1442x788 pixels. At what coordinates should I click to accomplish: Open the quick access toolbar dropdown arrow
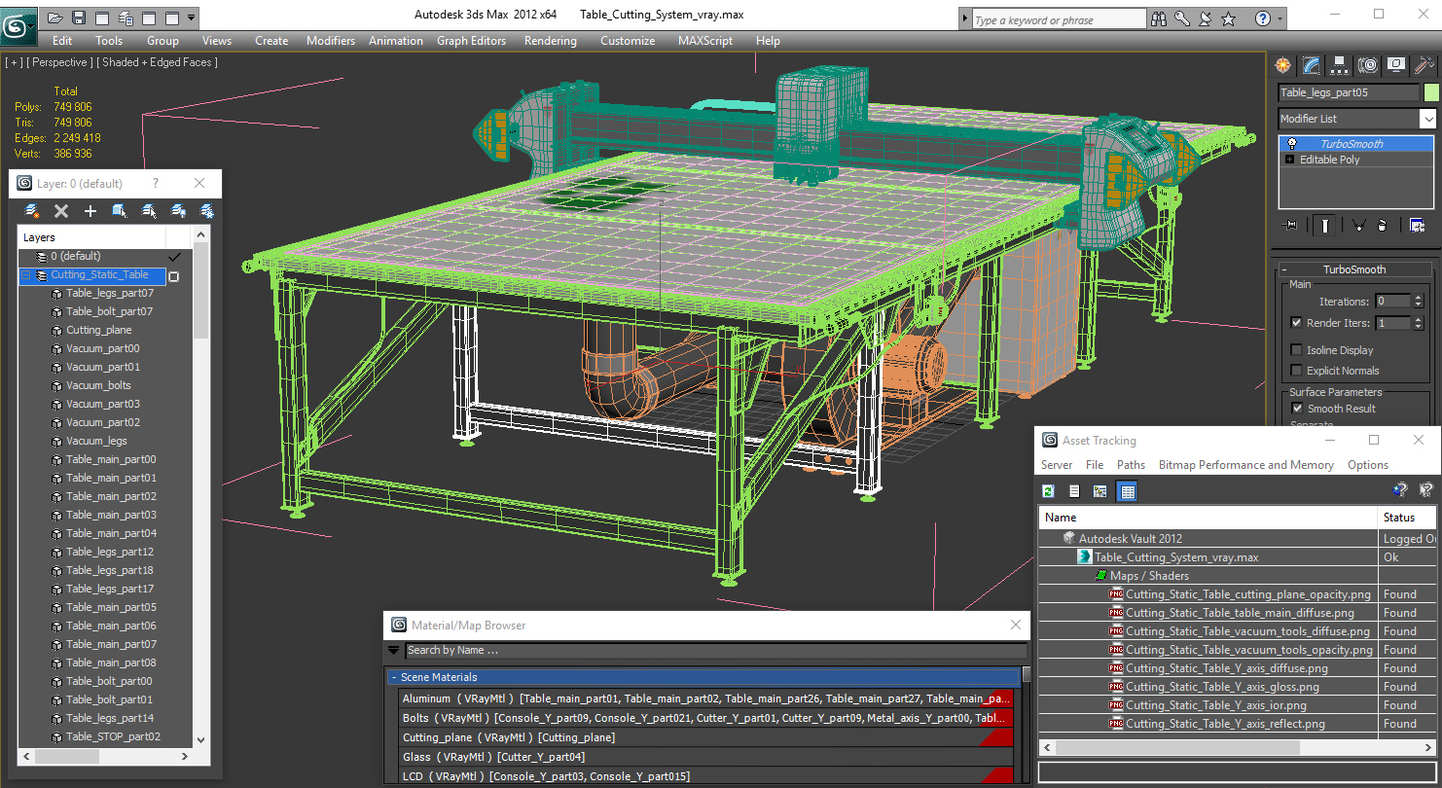coord(191,18)
